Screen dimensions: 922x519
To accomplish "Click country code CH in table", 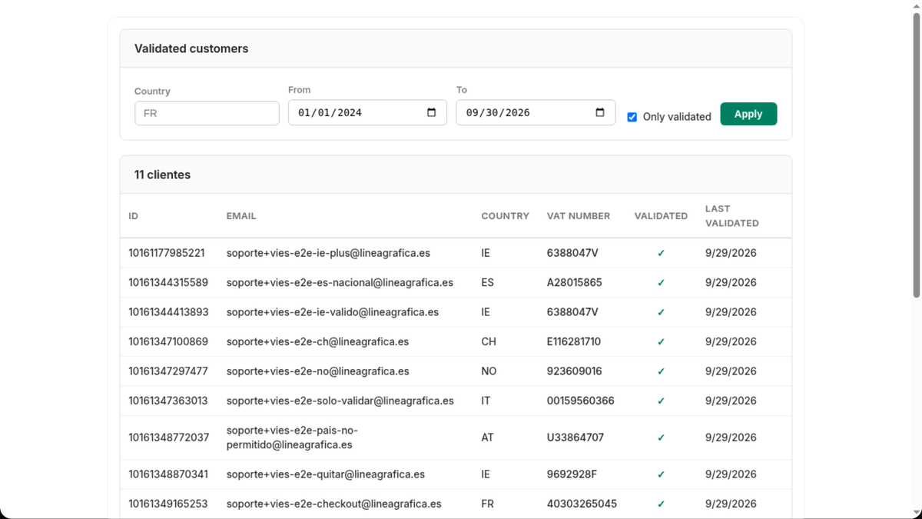I will pyautogui.click(x=489, y=341).
